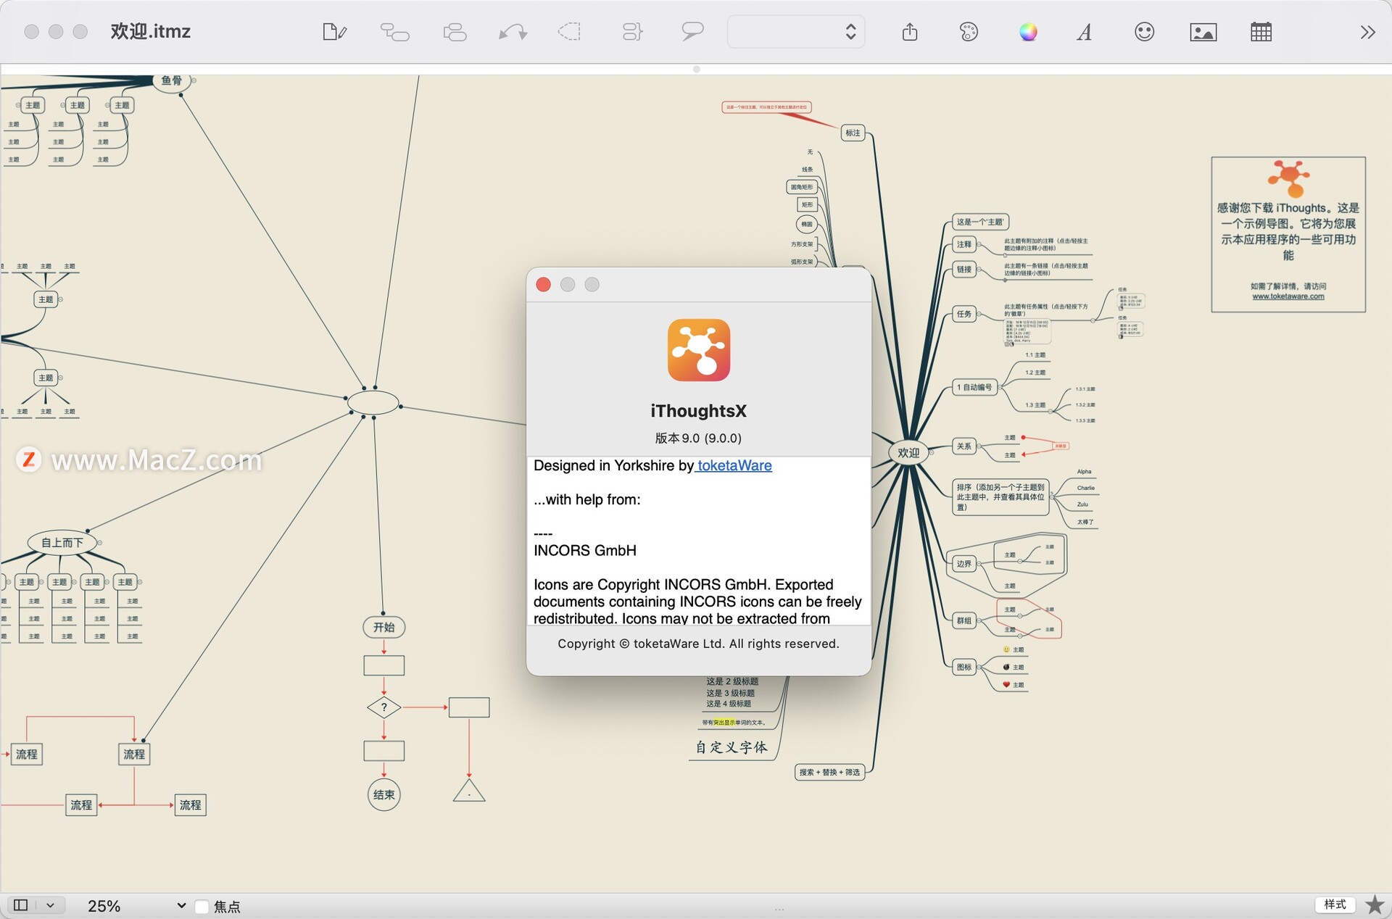
Task: Select the 搜索 + 替换 + 筛选 node
Action: 829,772
